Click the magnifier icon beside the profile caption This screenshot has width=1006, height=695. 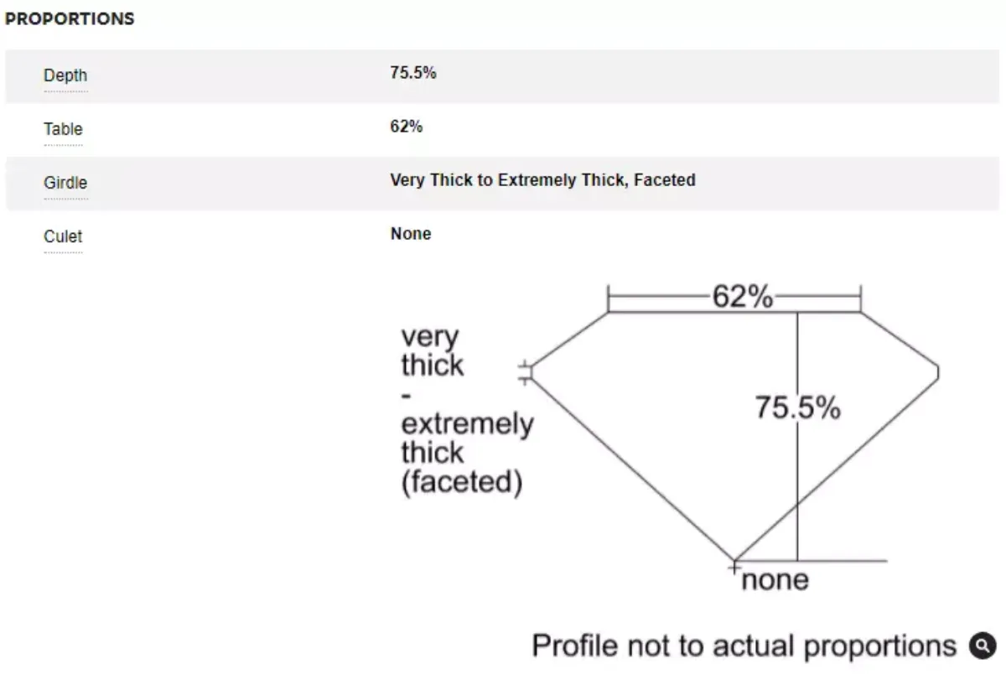pyautogui.click(x=983, y=646)
